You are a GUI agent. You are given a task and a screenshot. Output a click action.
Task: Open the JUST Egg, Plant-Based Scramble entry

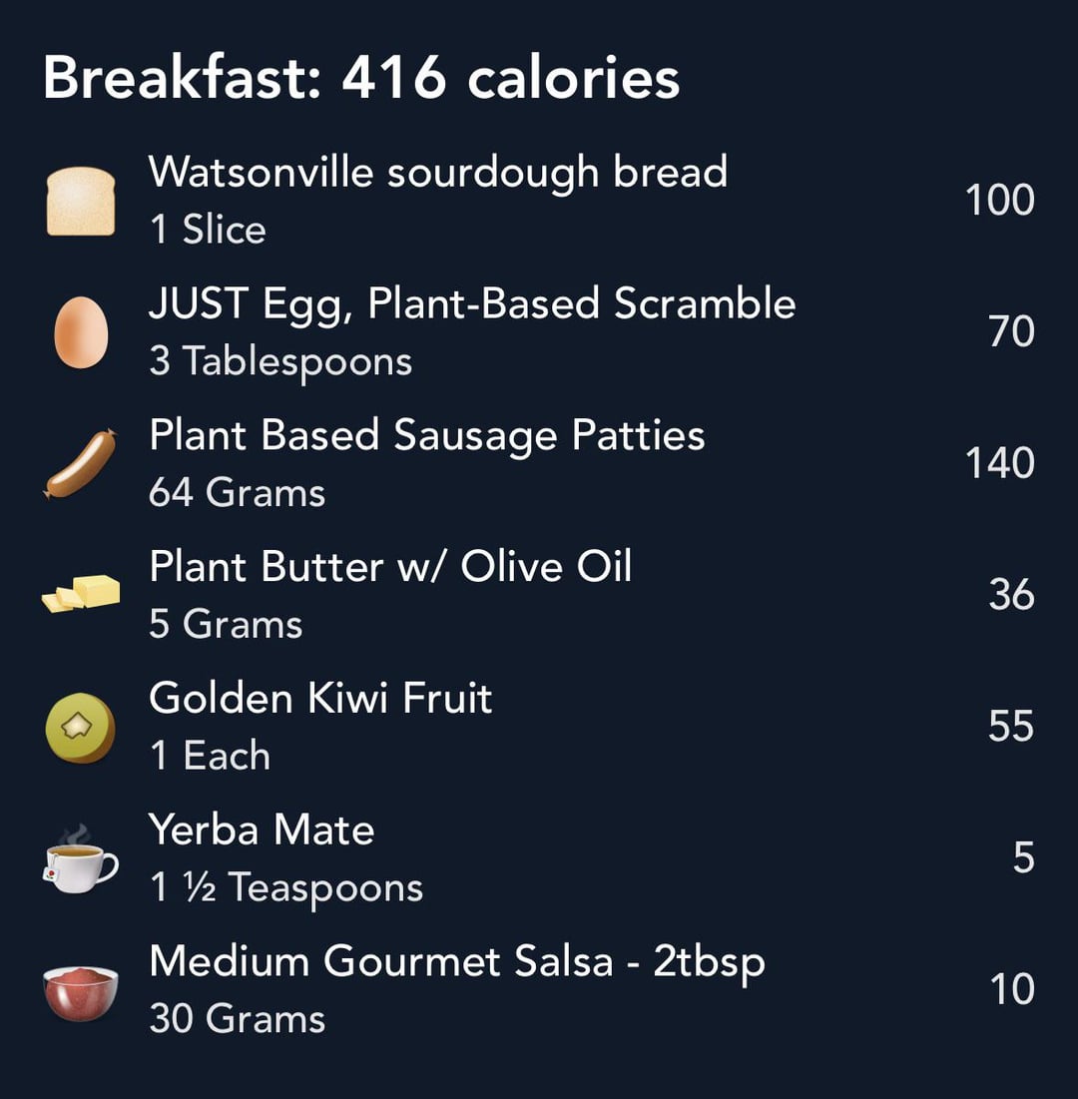(x=539, y=332)
